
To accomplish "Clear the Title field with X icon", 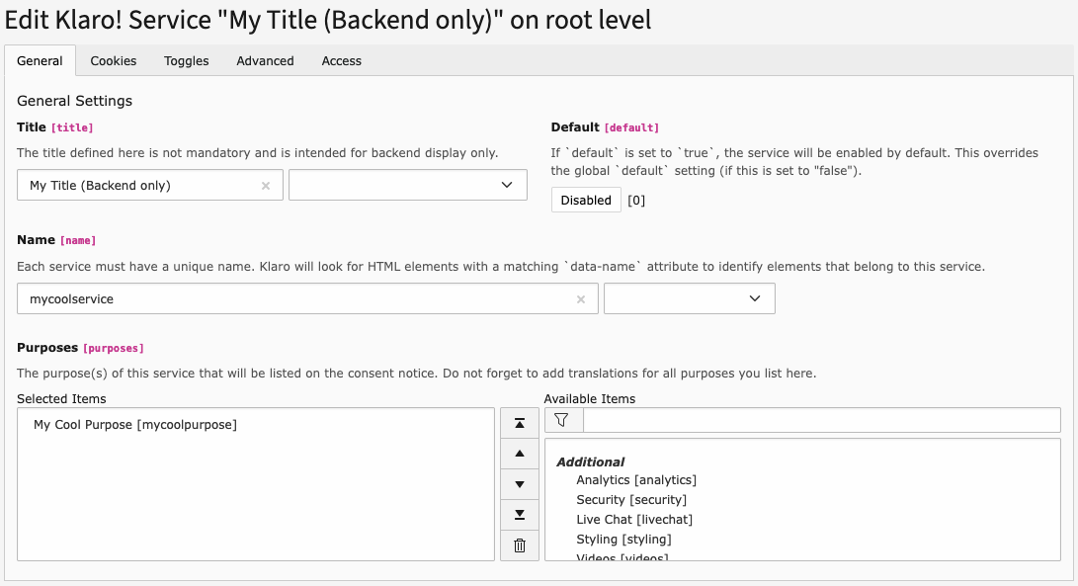I will [266, 186].
